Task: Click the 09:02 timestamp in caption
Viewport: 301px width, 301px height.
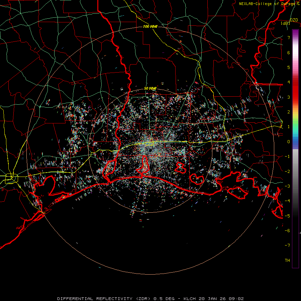Action: pyautogui.click(x=237, y=299)
